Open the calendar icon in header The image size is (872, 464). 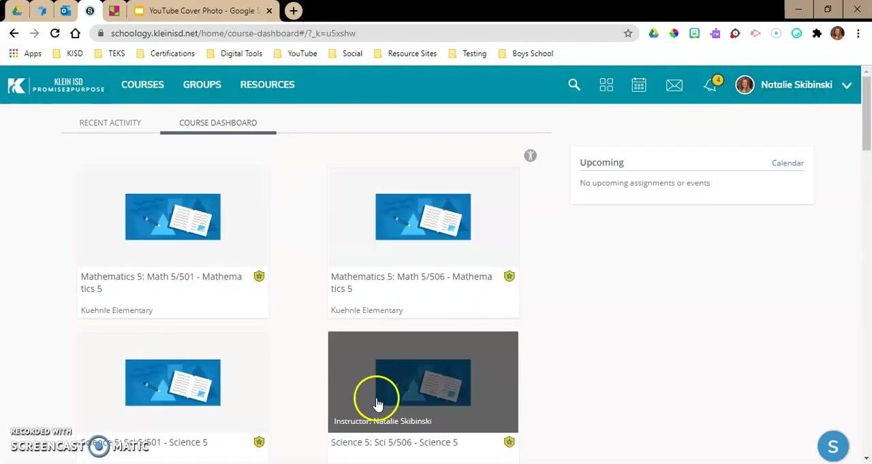coord(638,84)
